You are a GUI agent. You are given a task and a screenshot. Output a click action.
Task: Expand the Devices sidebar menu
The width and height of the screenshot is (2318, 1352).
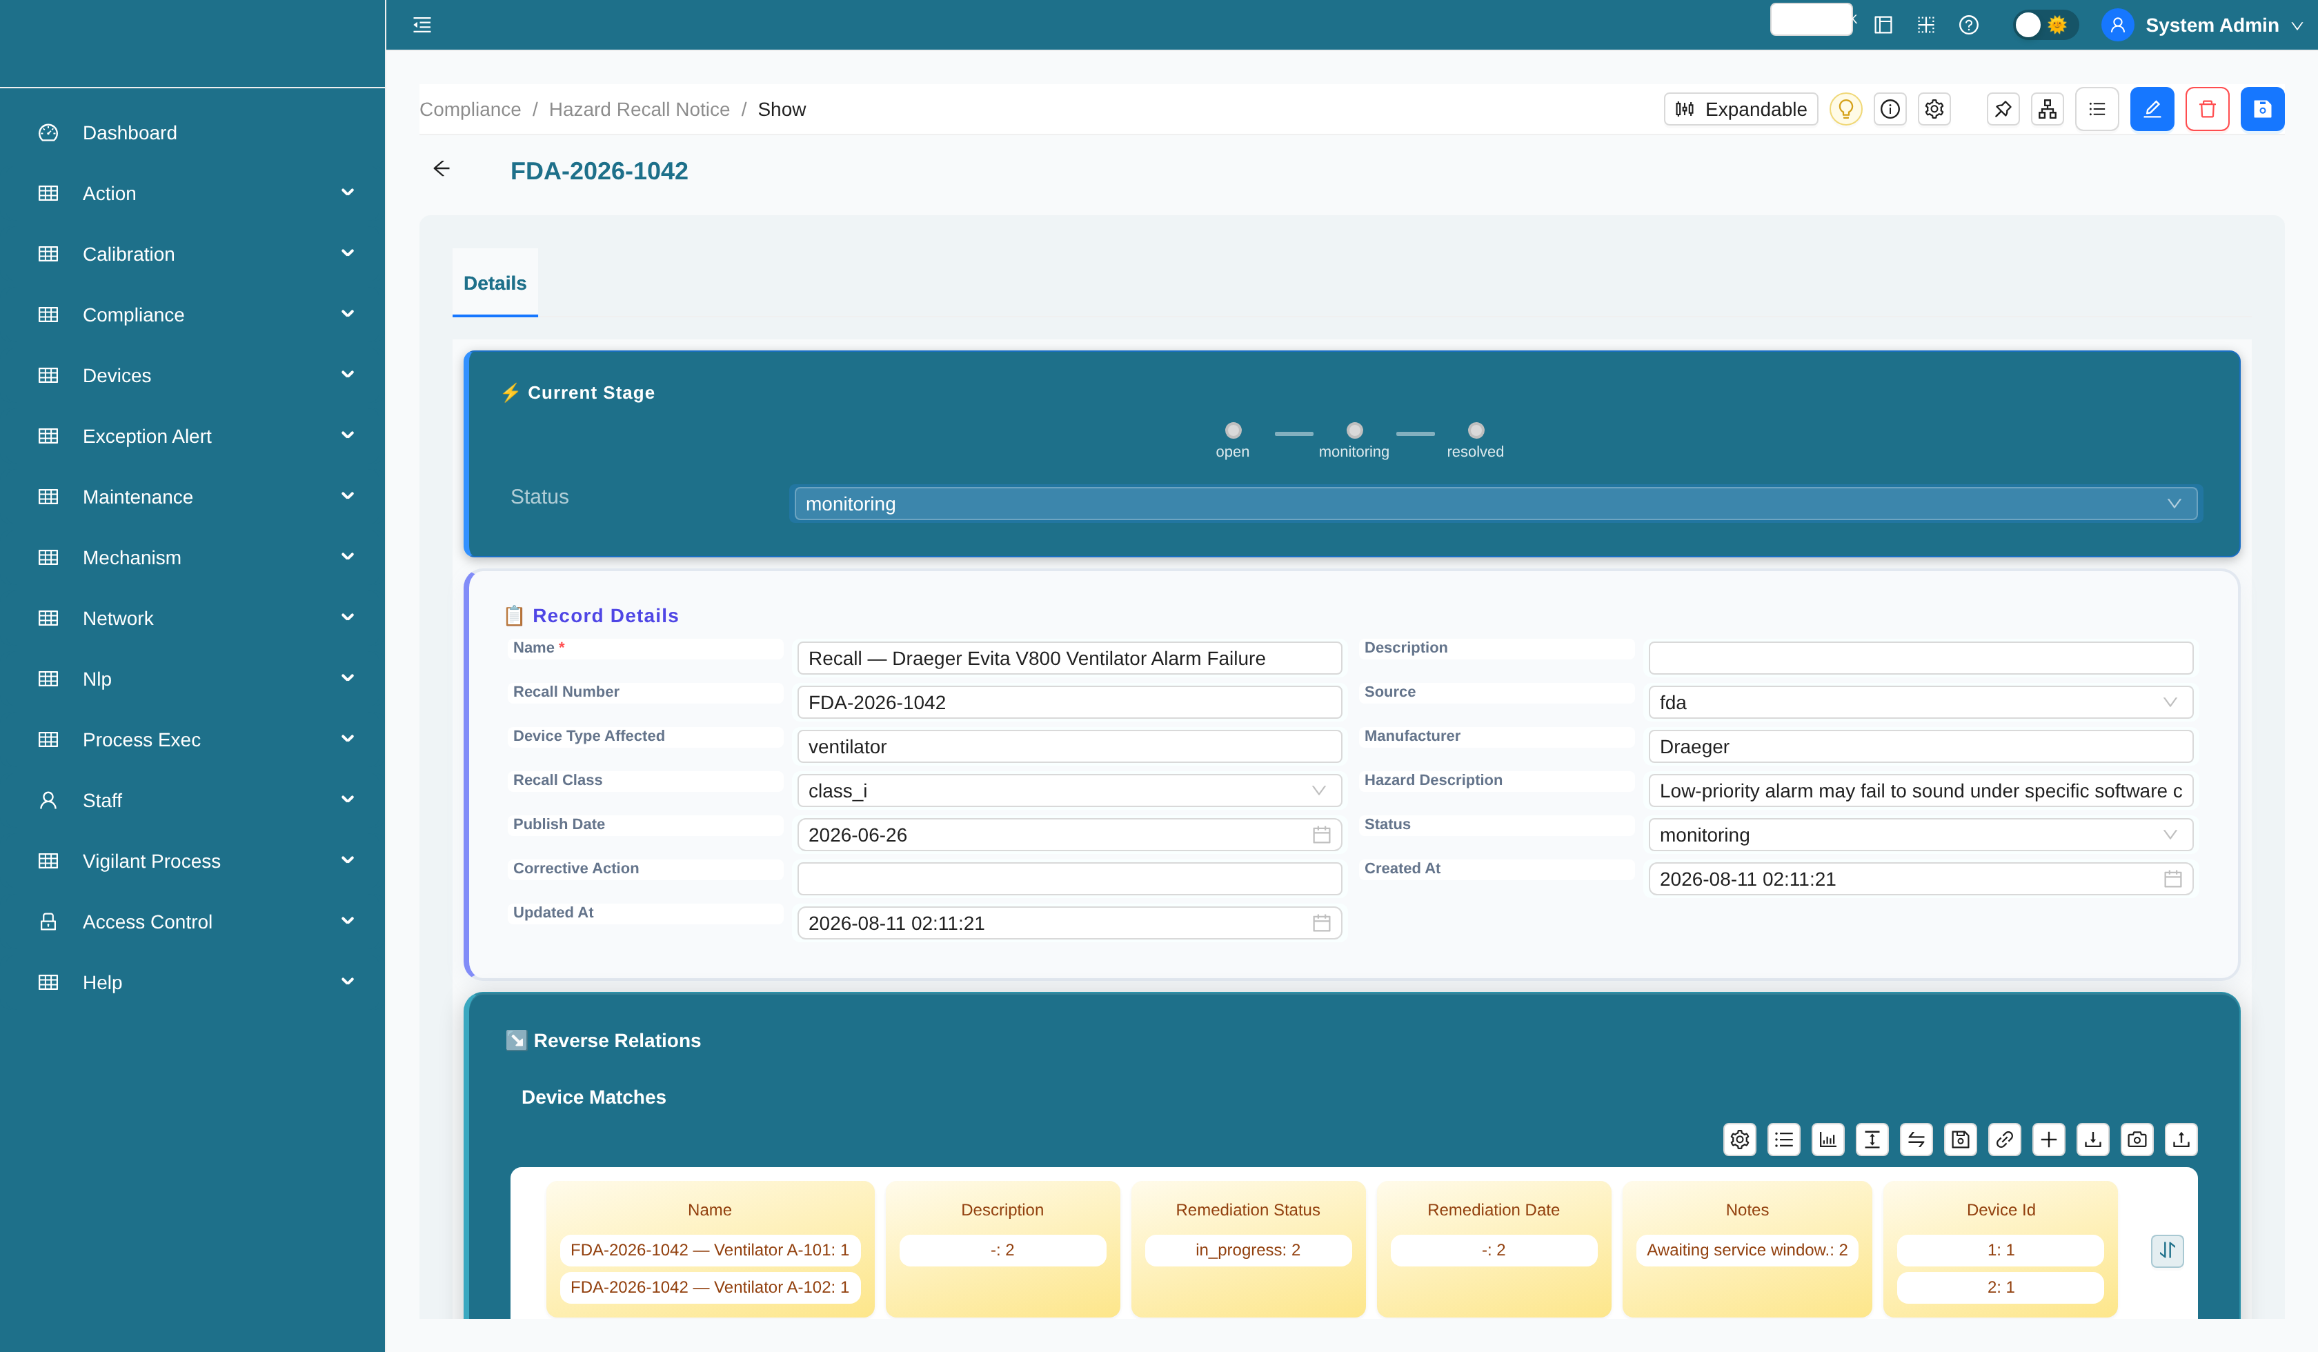pos(192,375)
